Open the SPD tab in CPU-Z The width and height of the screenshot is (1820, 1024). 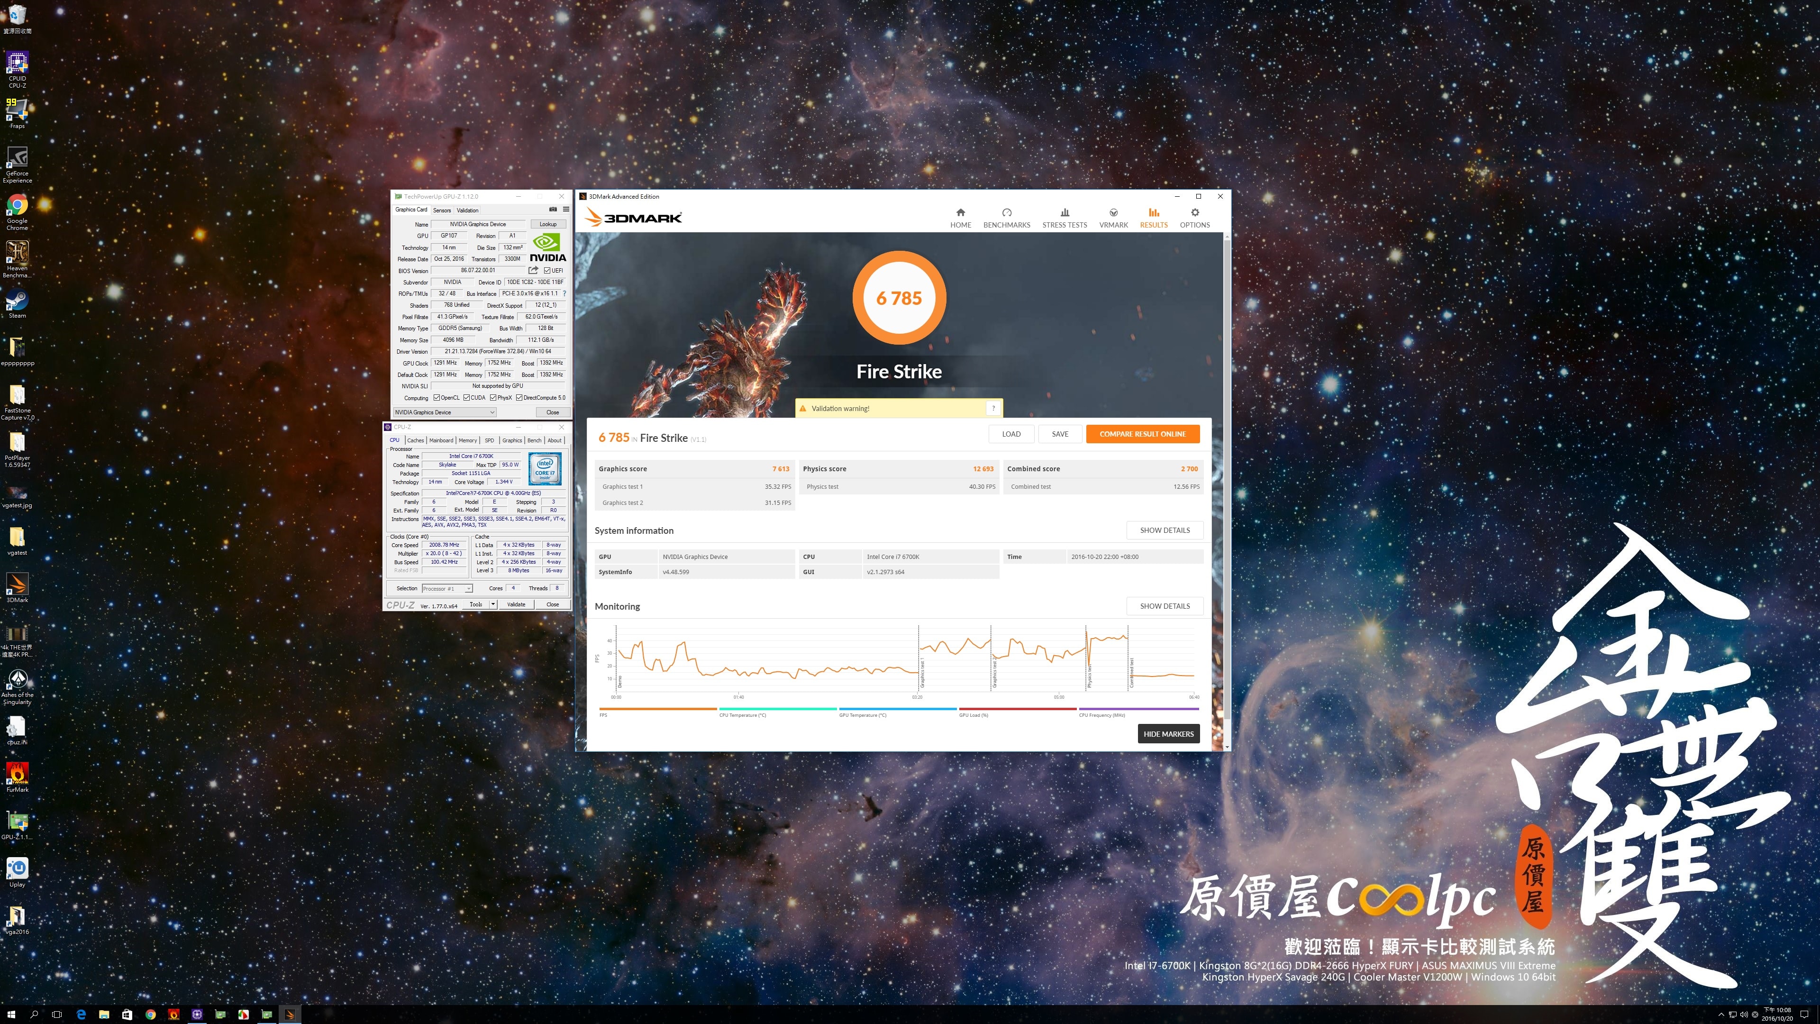click(x=489, y=440)
